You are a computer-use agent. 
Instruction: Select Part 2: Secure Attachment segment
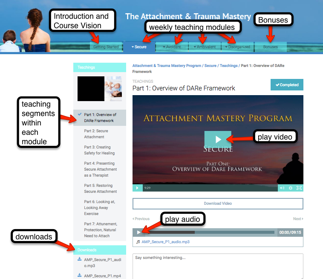click(100, 134)
